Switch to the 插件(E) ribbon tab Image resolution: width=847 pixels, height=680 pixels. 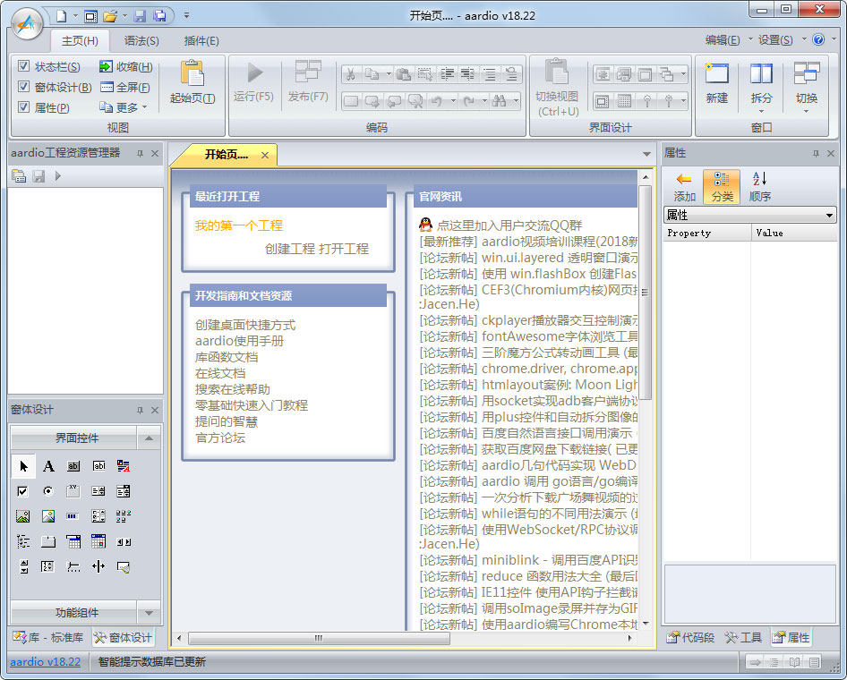click(x=201, y=41)
